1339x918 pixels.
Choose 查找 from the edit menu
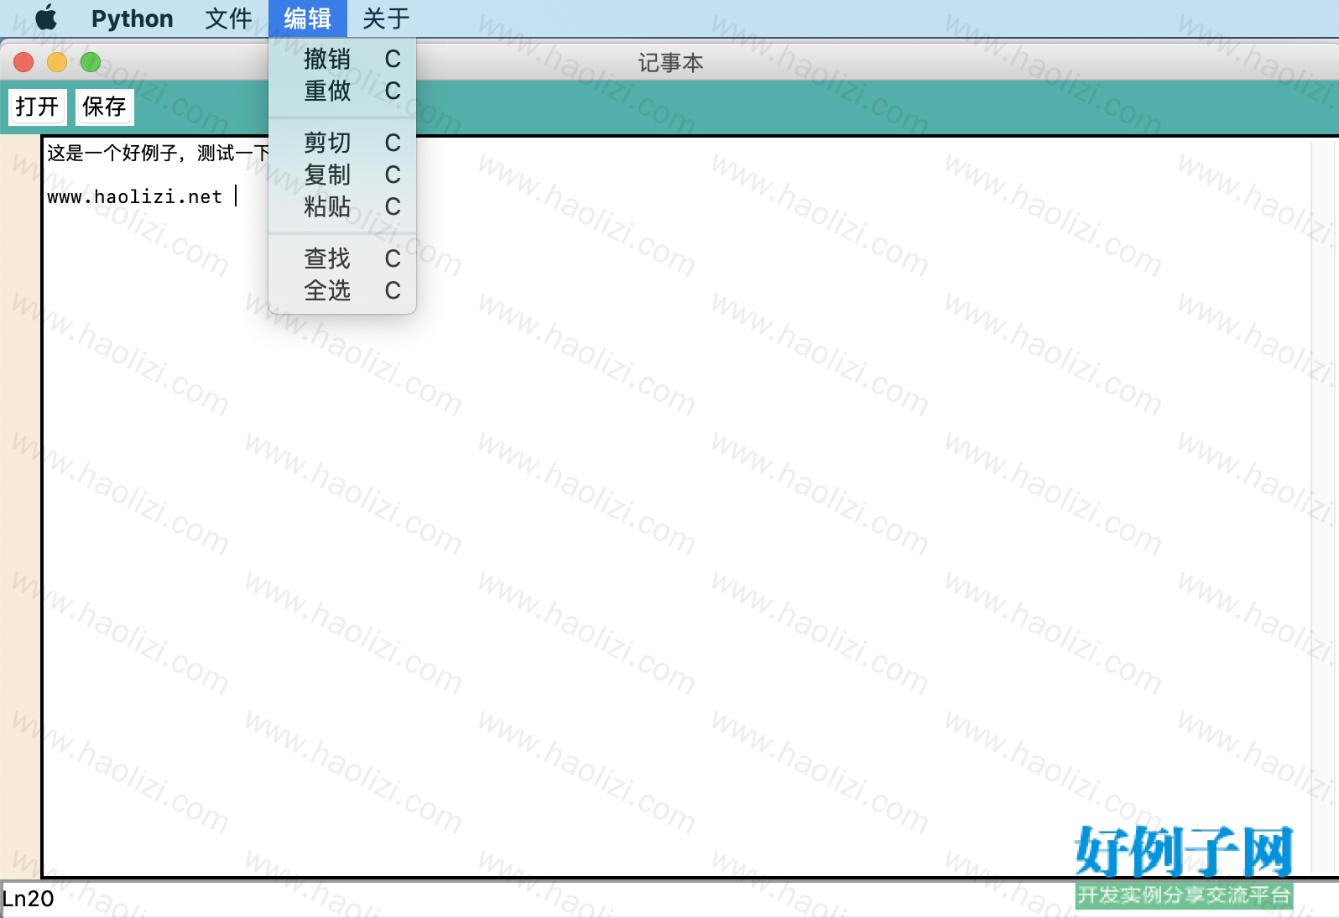(342, 258)
